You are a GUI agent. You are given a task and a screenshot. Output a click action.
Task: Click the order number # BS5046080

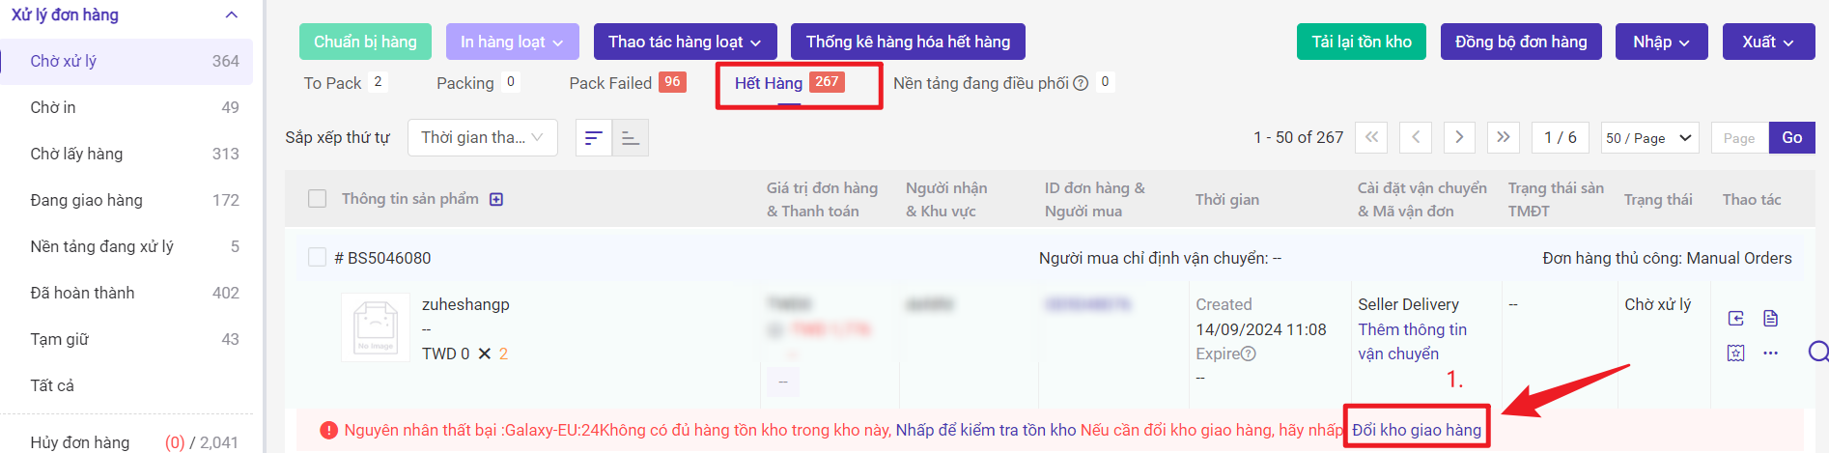pos(382,258)
